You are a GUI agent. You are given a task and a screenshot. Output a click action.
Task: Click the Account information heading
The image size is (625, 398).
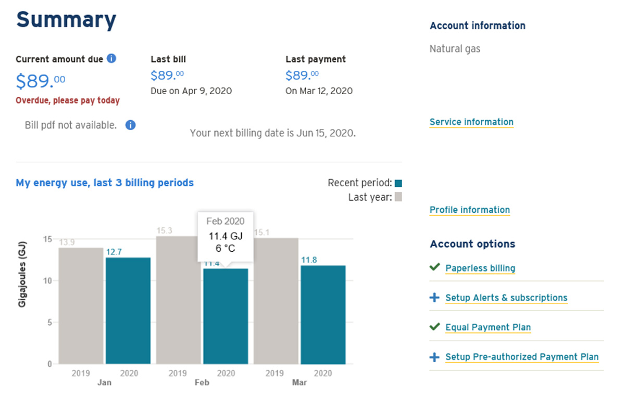478,25
